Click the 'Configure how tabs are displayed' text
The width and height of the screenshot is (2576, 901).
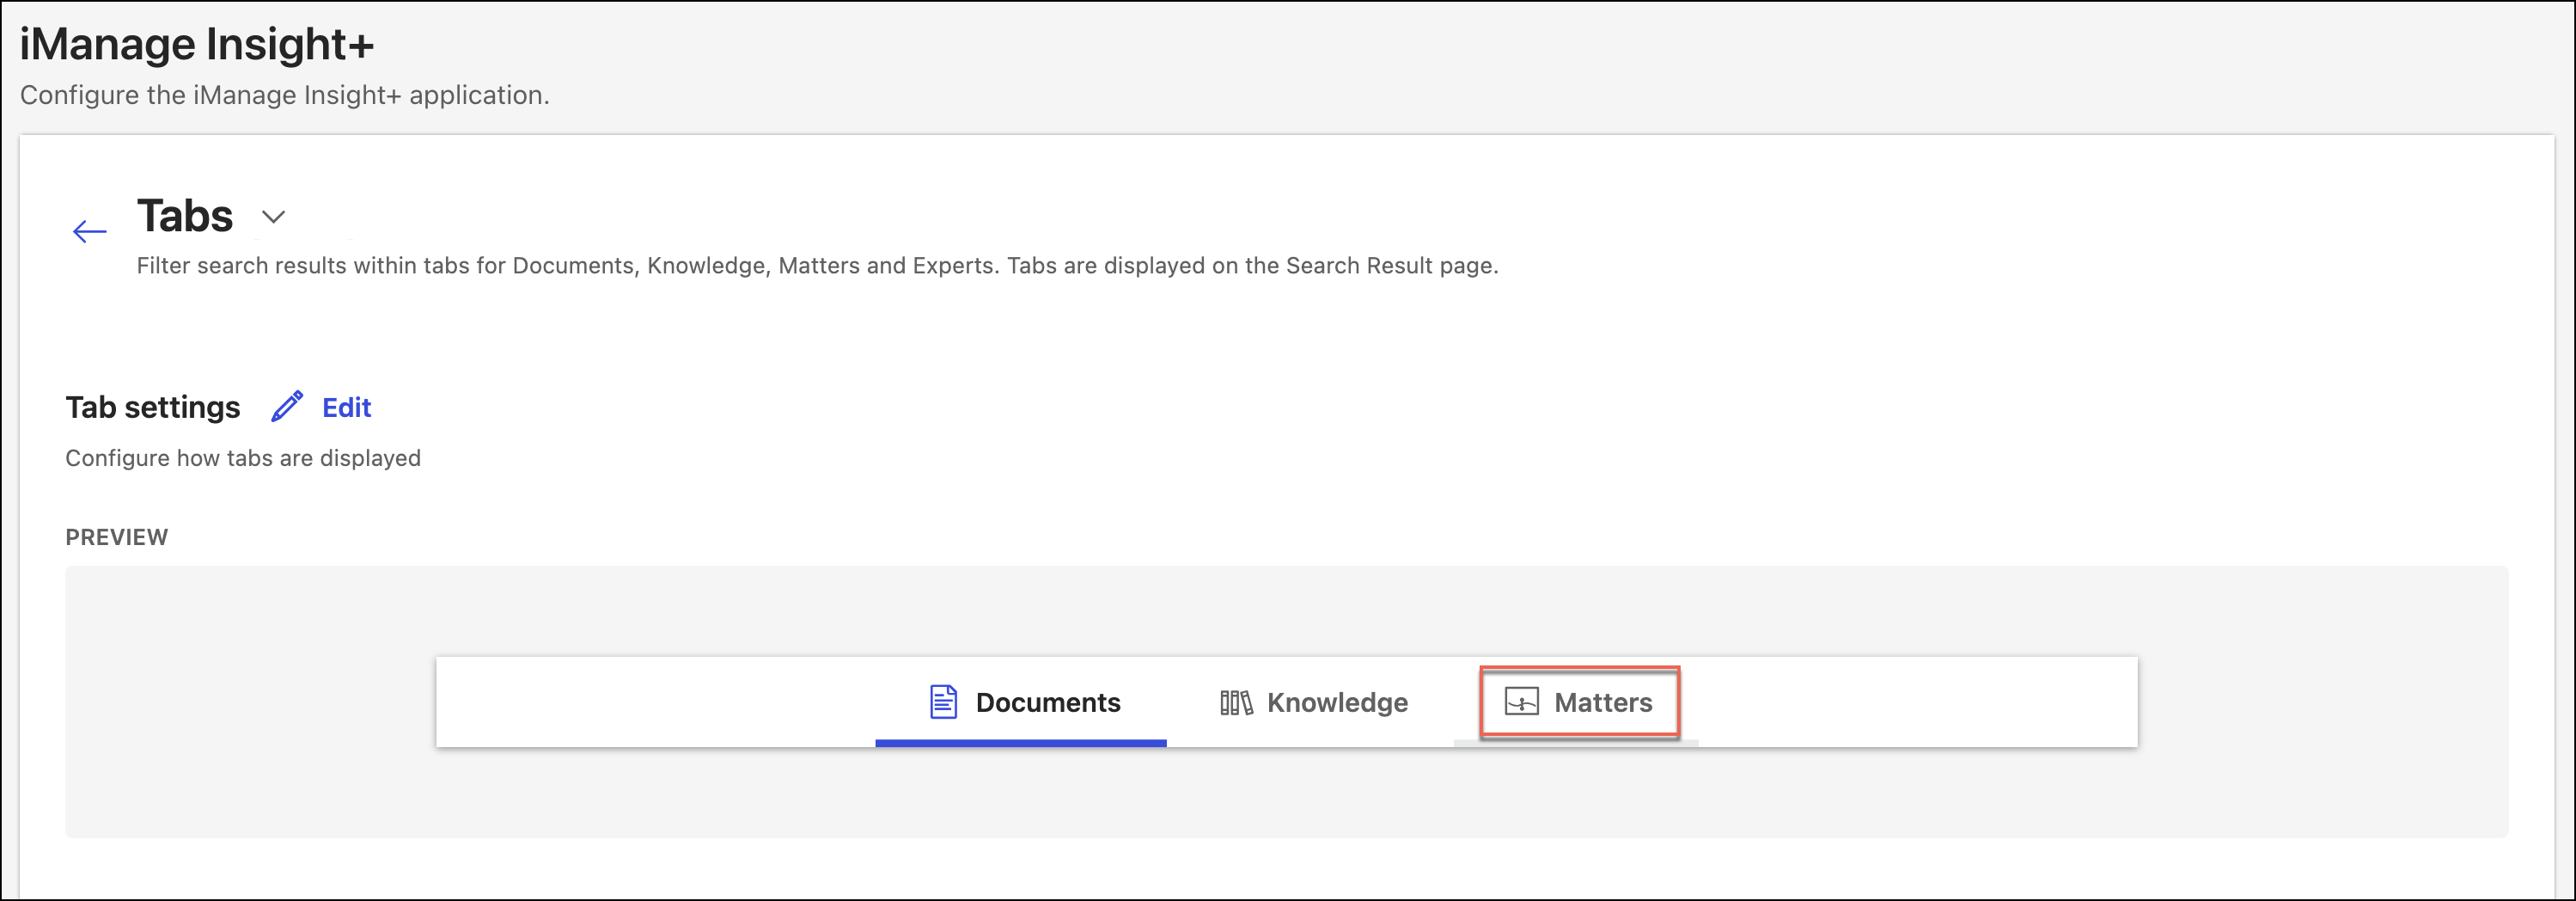tap(243, 458)
